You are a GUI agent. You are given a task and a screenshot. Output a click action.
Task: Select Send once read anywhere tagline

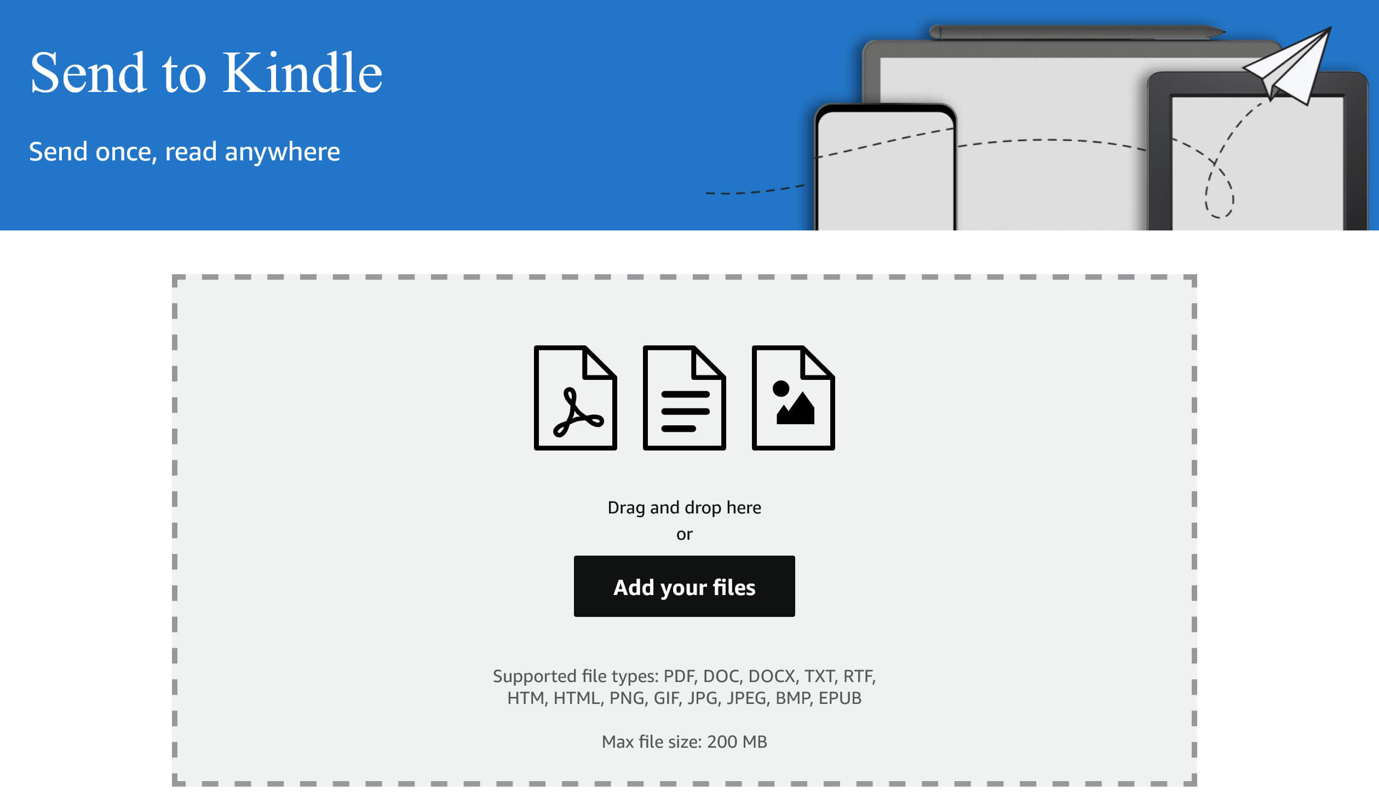point(184,150)
